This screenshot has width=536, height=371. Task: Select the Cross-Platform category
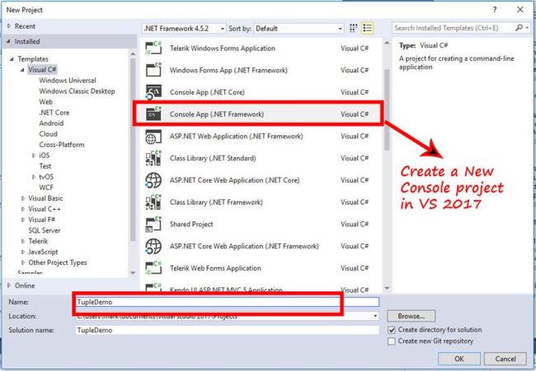[x=62, y=145]
